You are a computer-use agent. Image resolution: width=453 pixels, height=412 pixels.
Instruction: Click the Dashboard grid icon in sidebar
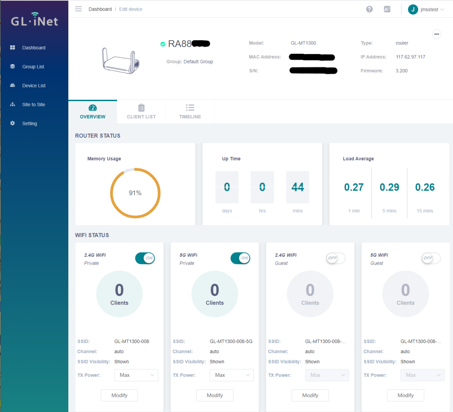13,47
